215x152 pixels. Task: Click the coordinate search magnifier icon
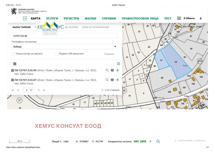click(x=158, y=142)
